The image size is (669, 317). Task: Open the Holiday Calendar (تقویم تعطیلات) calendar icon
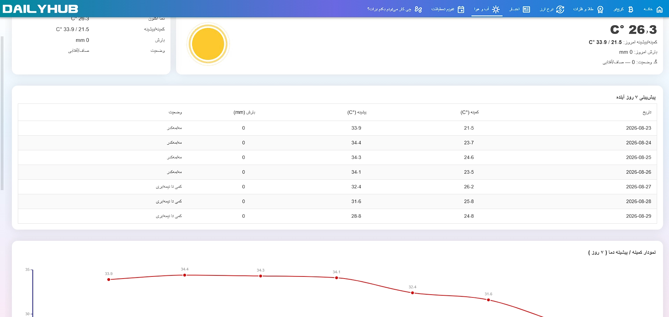(x=461, y=9)
